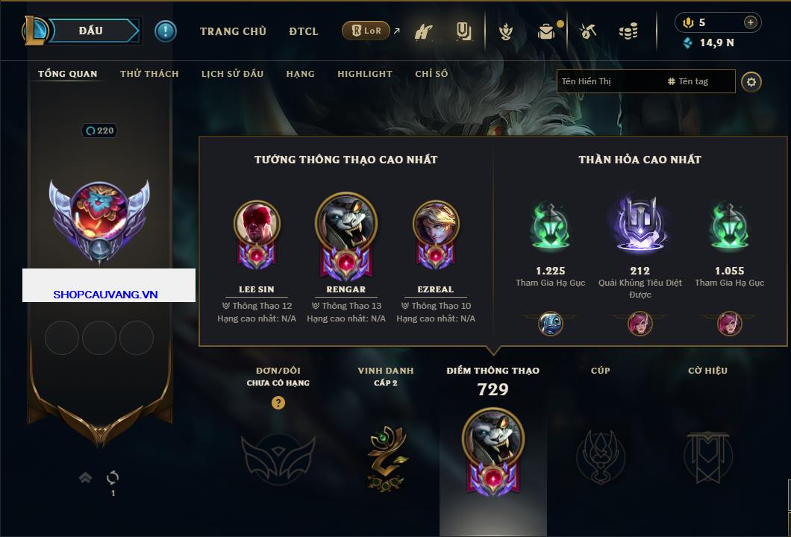The height and width of the screenshot is (537, 791).
Task: Click the profile refresh arrows icon
Action: pos(113,477)
